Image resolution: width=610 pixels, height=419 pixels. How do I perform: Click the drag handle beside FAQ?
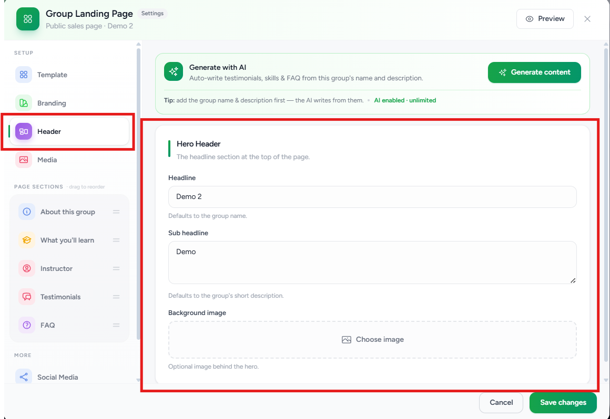(116, 326)
